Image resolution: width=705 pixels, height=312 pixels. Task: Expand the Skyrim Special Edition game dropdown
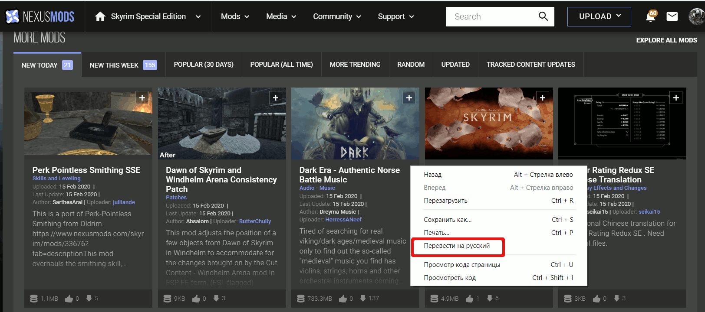[x=198, y=17]
